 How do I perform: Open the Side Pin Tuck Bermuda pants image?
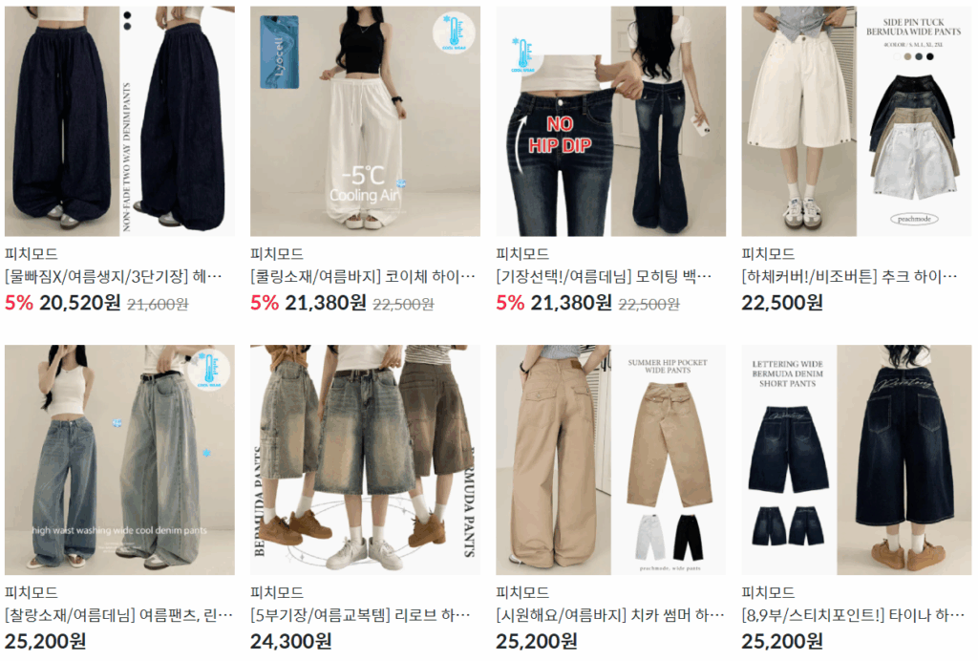[x=857, y=121]
